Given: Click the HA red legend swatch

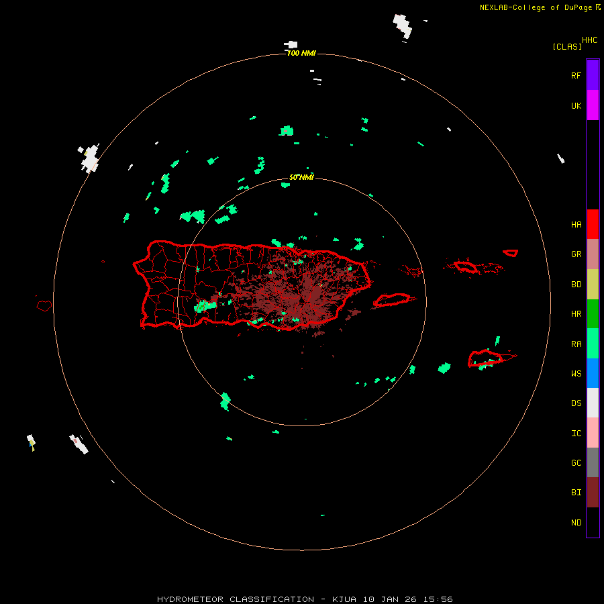Looking at the screenshot, I should tap(593, 224).
